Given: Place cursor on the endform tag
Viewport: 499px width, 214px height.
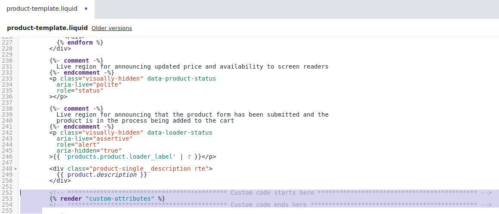Looking at the screenshot, I should (80, 42).
